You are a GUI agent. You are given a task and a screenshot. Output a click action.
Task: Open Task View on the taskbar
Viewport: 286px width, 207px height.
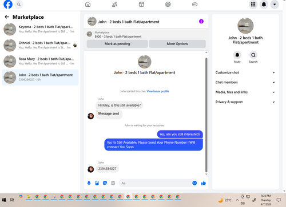point(12,200)
